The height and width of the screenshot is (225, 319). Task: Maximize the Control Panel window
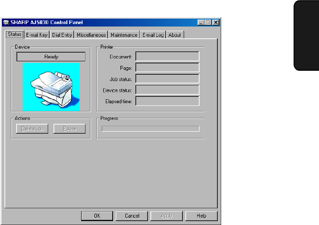pos(208,23)
